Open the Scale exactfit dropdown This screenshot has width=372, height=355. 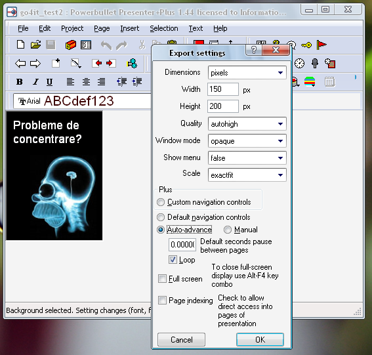[x=247, y=175]
